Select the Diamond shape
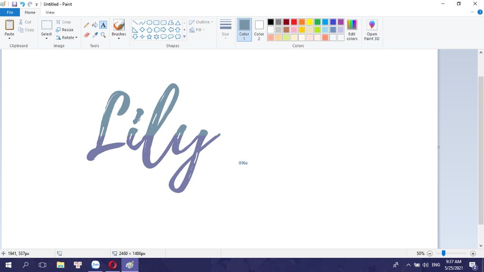 (x=142, y=30)
